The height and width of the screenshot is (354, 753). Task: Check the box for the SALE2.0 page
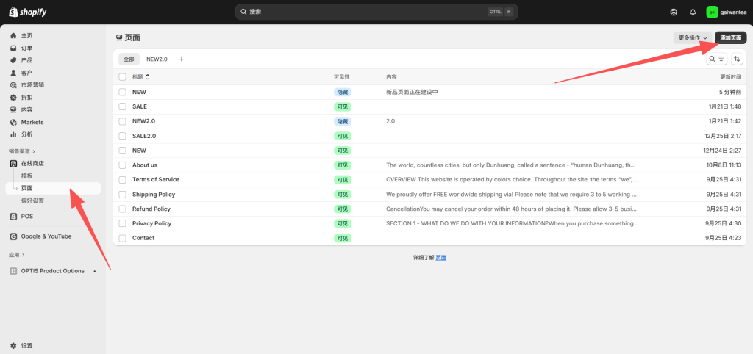click(x=123, y=136)
